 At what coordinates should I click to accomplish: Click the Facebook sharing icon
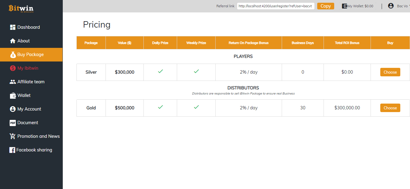pyautogui.click(x=12, y=150)
